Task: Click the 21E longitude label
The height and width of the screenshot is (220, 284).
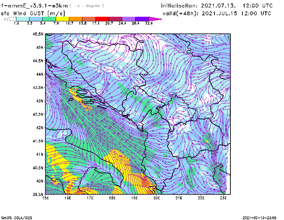Action: (x=179, y=198)
